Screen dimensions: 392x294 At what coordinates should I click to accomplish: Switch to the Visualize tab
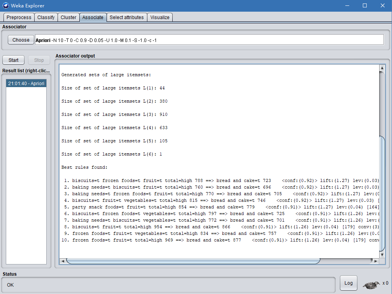tap(160, 17)
